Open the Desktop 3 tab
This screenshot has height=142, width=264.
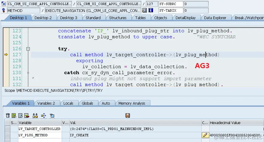coord(69,18)
